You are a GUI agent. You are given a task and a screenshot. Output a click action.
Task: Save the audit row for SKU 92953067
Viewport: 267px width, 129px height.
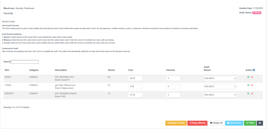pyautogui.click(x=248, y=94)
